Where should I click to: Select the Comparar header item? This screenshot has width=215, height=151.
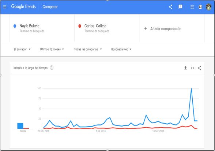pyautogui.click(x=50, y=7)
